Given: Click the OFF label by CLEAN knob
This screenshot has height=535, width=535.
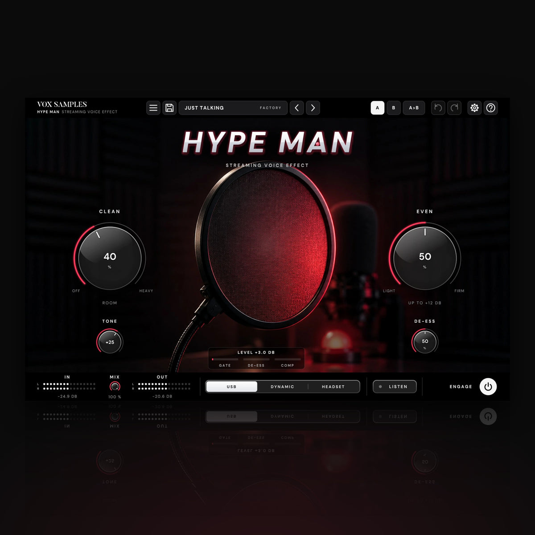Looking at the screenshot, I should pos(76,291).
